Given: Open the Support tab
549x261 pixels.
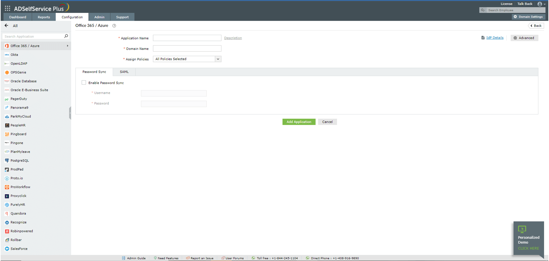Looking at the screenshot, I should (122, 17).
